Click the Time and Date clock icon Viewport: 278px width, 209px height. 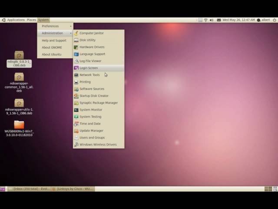[x=76, y=124]
